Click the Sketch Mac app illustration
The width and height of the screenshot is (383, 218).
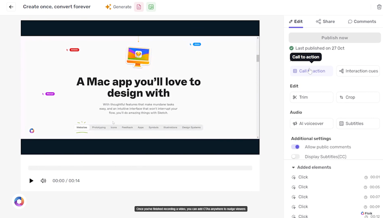[x=138, y=57]
